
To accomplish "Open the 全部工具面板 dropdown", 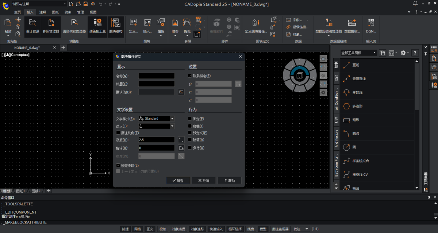I will coord(358,53).
